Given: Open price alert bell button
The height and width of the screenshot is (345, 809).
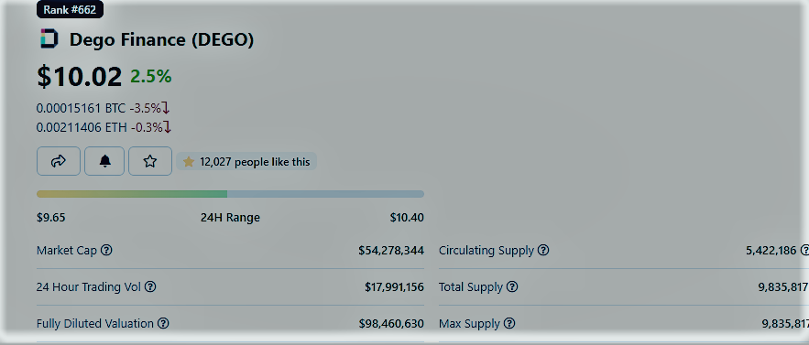Looking at the screenshot, I should point(104,161).
